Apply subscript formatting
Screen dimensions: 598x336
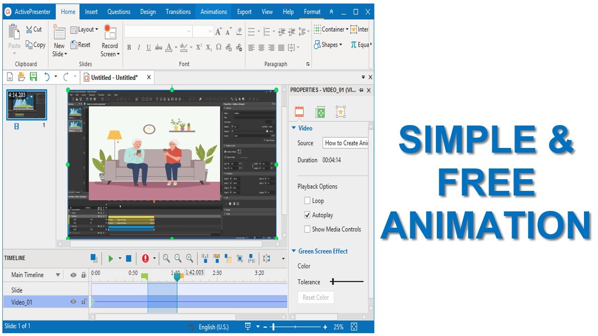(x=208, y=47)
